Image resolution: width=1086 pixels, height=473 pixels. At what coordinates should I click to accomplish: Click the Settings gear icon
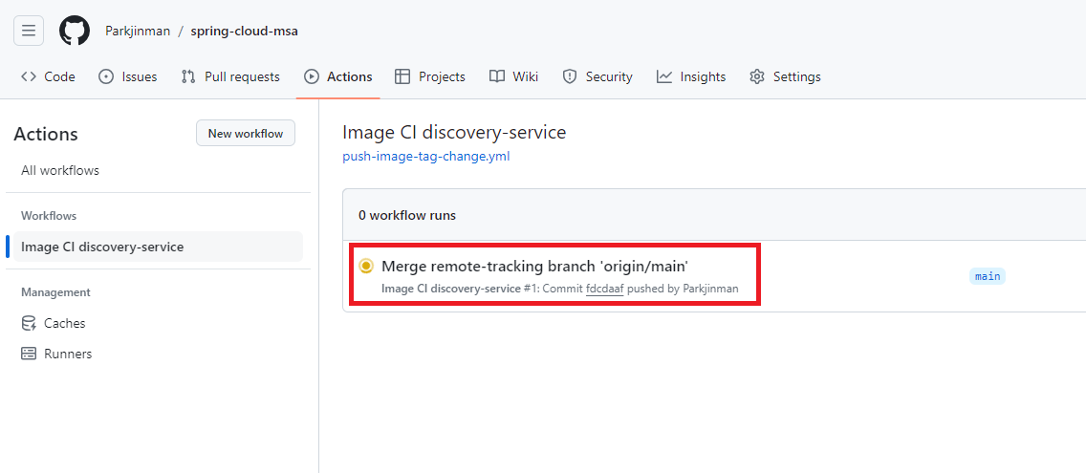pos(757,76)
